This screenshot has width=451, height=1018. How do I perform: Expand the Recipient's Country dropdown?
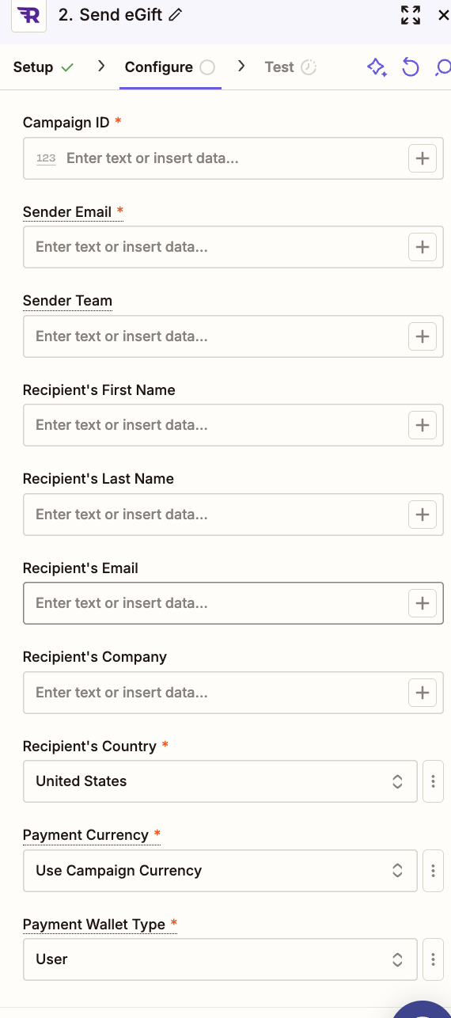[220, 781]
